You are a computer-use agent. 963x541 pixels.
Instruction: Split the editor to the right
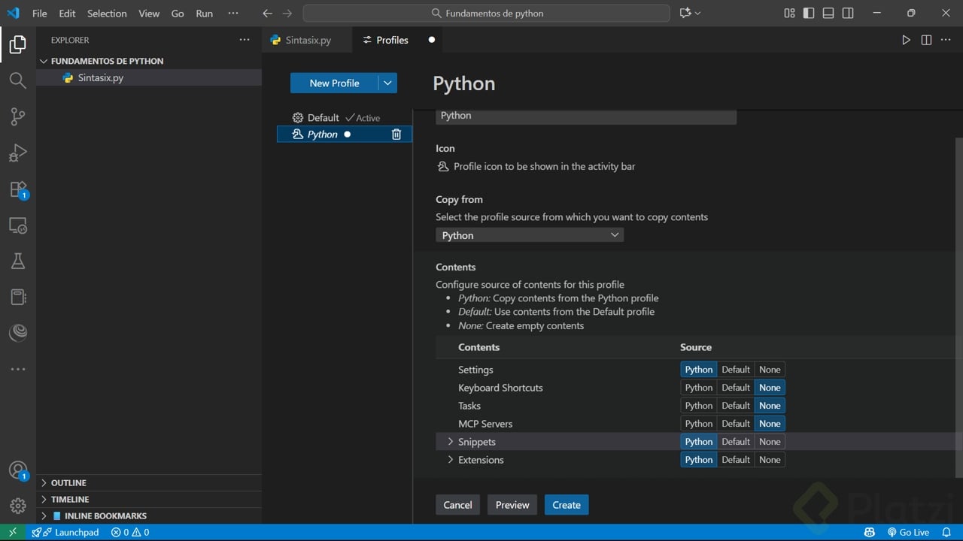tap(926, 40)
